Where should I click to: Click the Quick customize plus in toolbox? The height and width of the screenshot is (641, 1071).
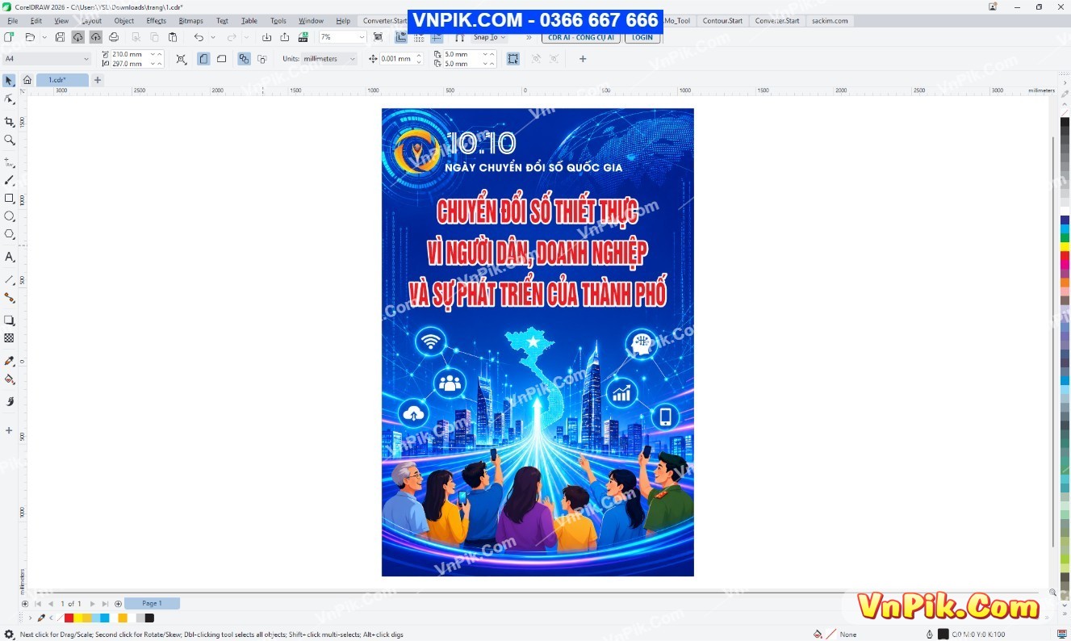pyautogui.click(x=9, y=430)
